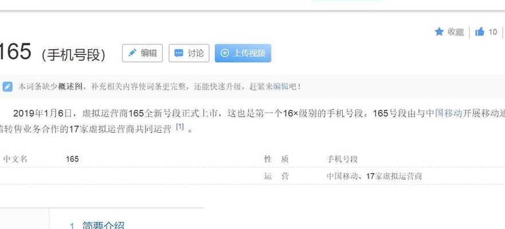
Task: Like the entry with thumbs-up icon
Action: pyautogui.click(x=480, y=31)
